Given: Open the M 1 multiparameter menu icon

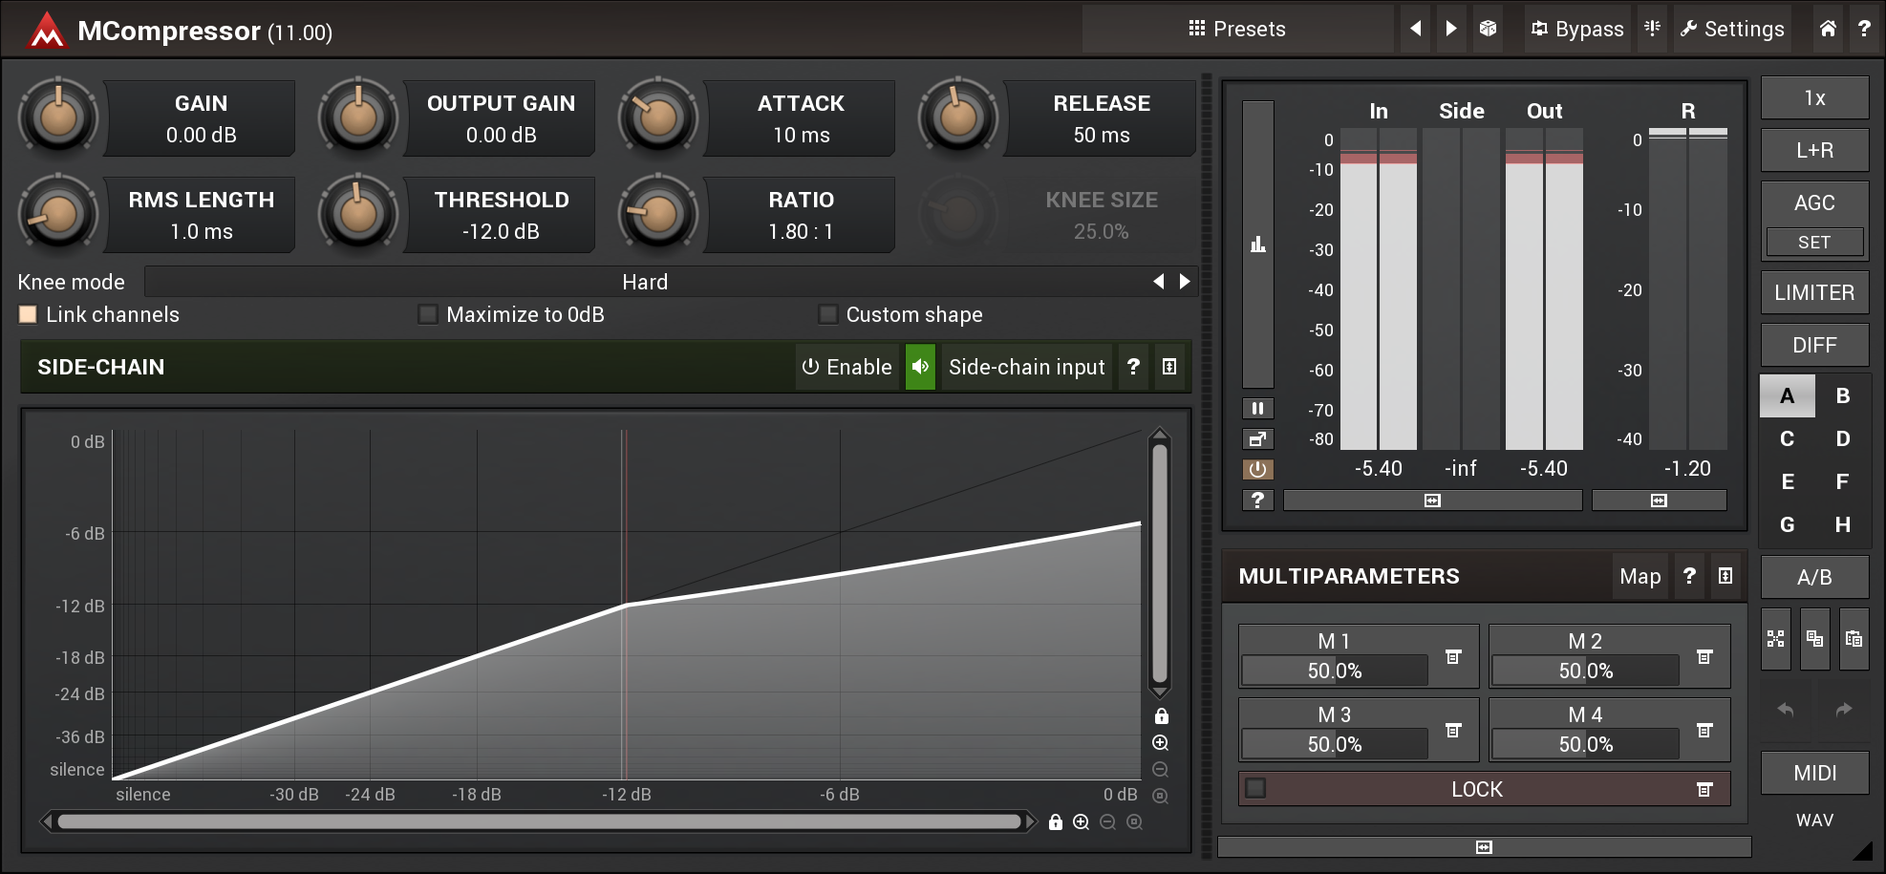Looking at the screenshot, I should [1453, 657].
